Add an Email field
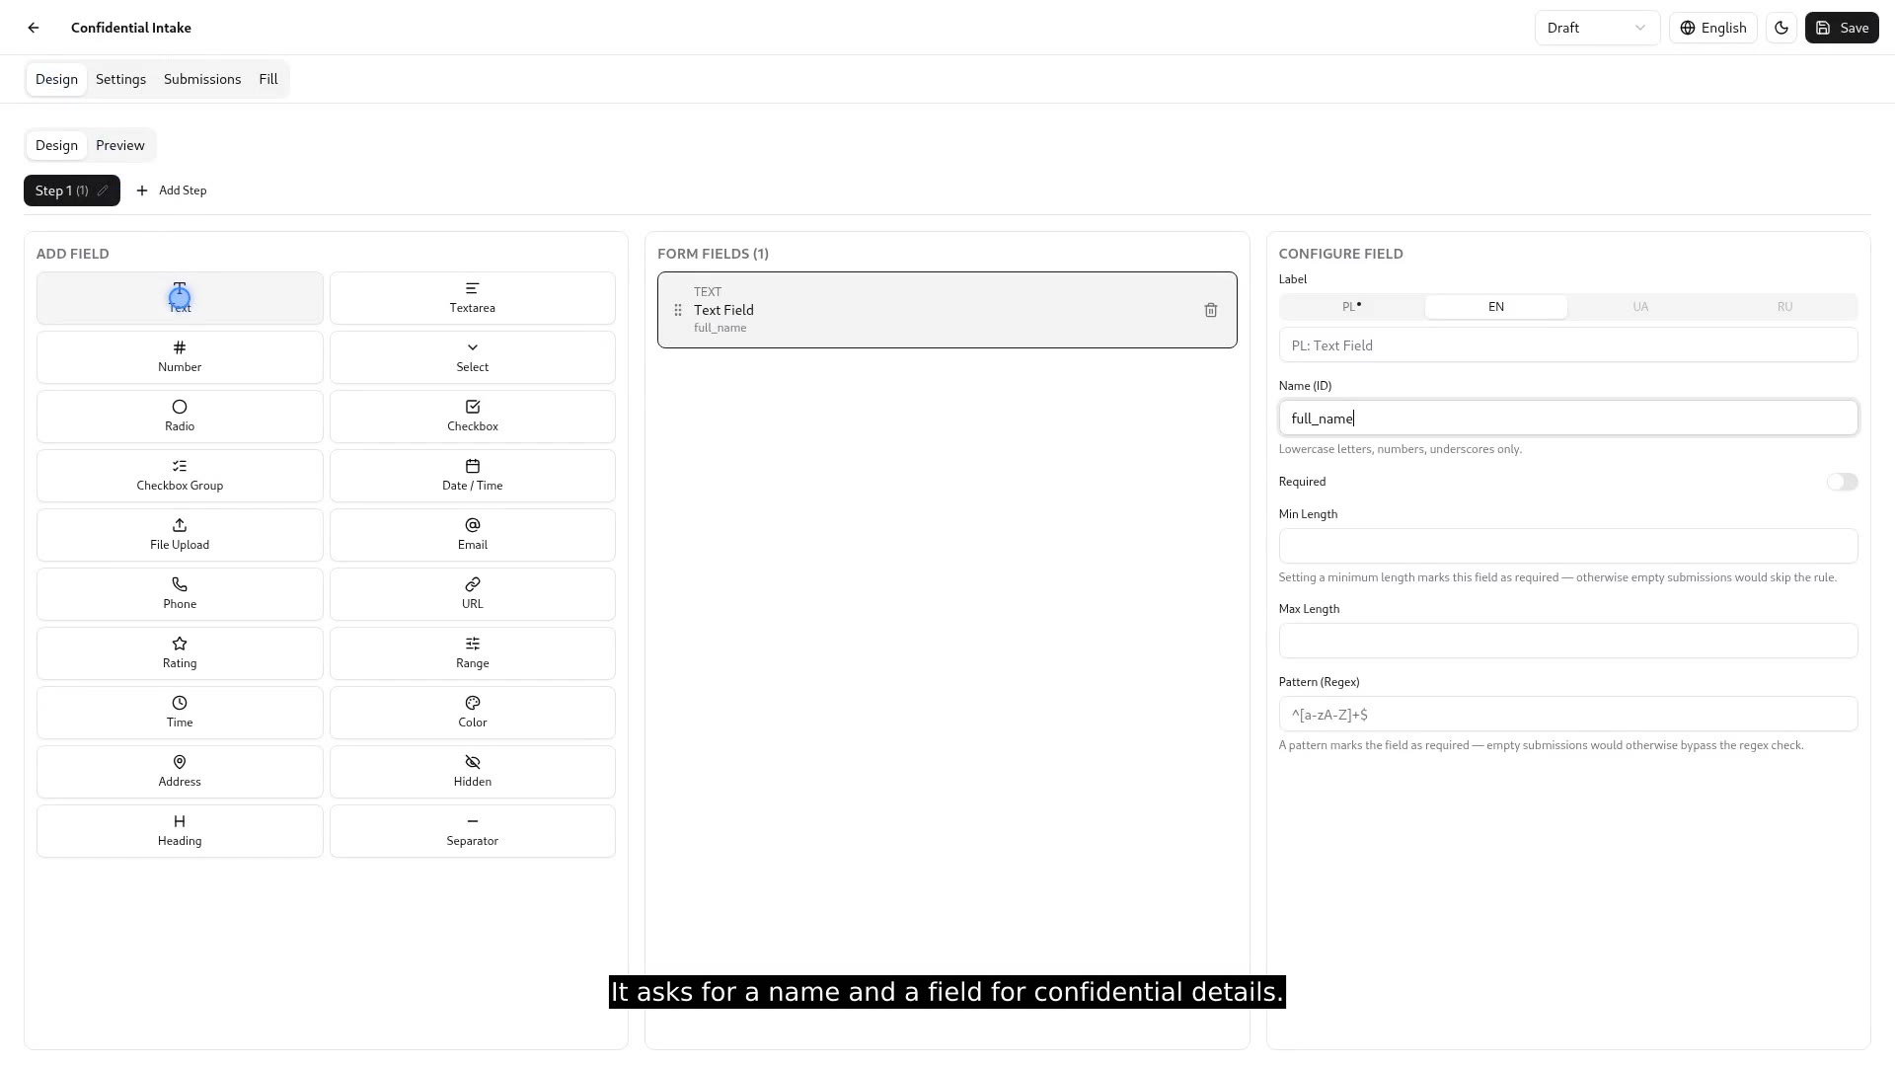This screenshot has height=1066, width=1895. tap(473, 535)
